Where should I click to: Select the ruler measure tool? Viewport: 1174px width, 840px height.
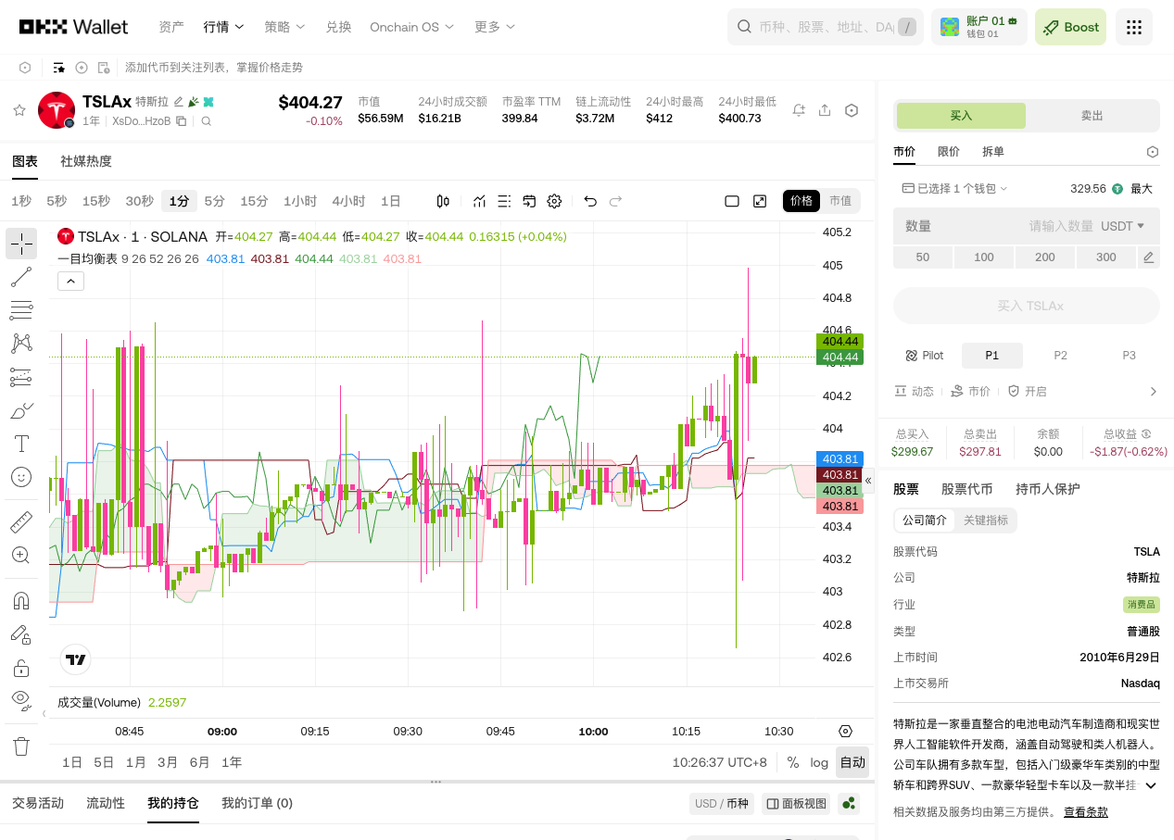(20, 522)
